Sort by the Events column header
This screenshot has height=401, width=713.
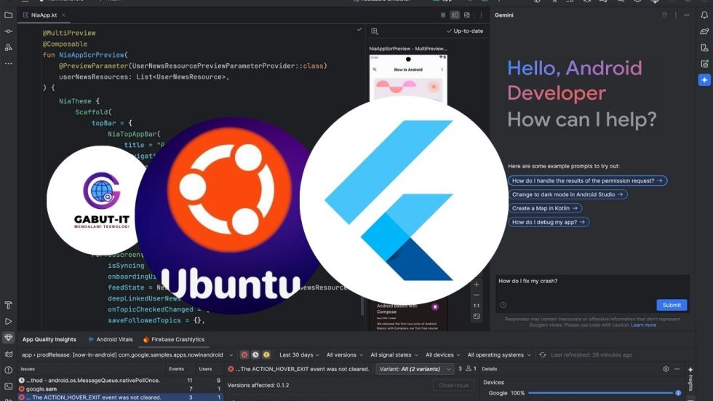click(176, 369)
